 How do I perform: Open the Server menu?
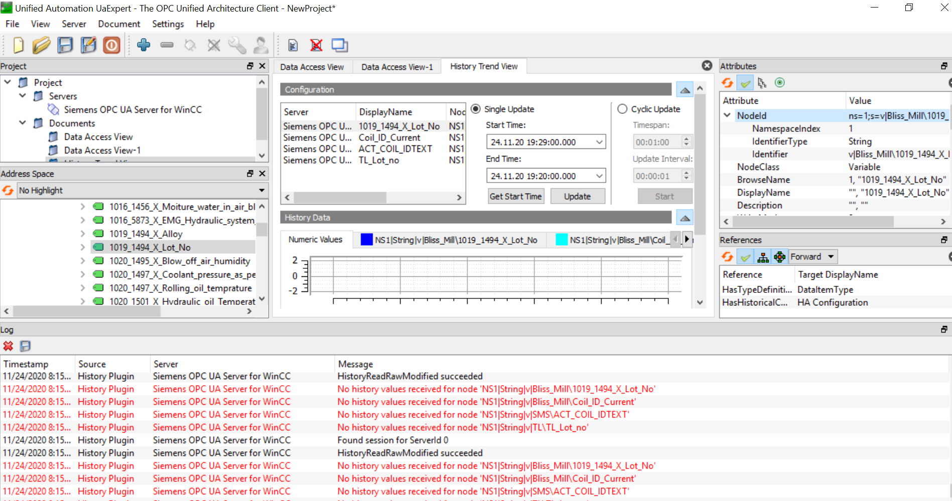(74, 24)
